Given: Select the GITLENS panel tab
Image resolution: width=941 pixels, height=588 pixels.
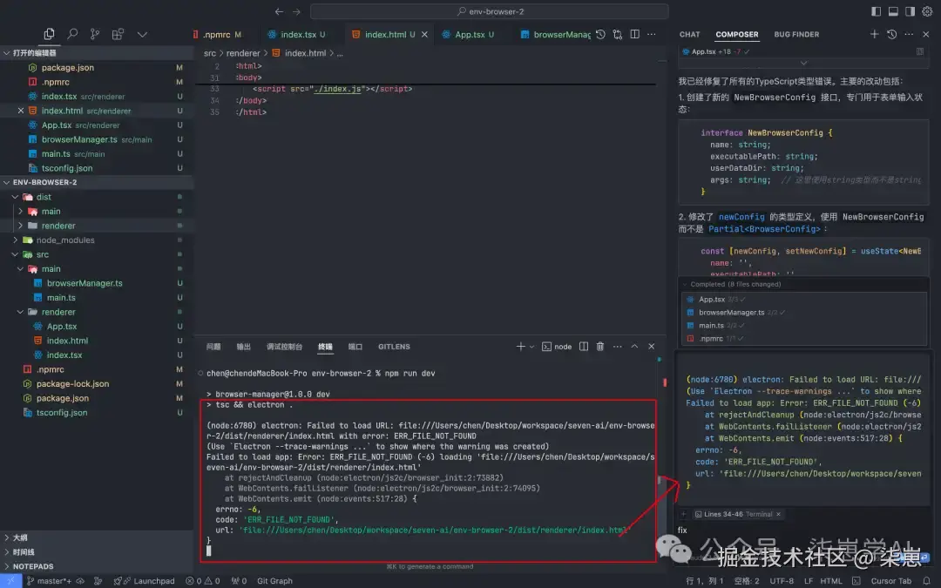Looking at the screenshot, I should click(x=394, y=347).
